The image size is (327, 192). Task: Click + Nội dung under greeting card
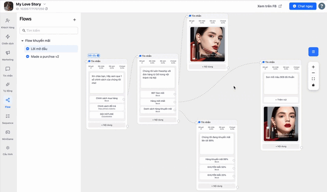tap(106, 125)
